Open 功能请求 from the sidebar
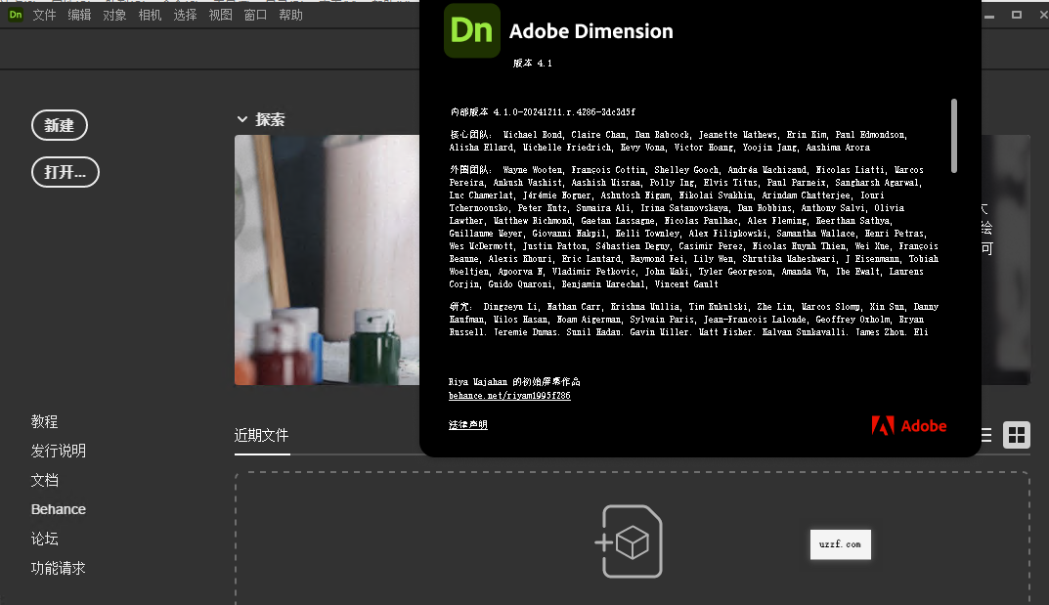1049x605 pixels. pos(58,568)
